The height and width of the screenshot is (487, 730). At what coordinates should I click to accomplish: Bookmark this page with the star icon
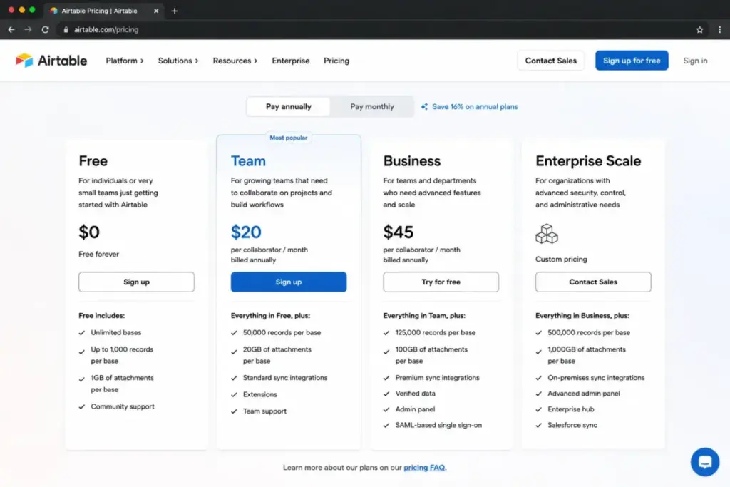coord(700,29)
